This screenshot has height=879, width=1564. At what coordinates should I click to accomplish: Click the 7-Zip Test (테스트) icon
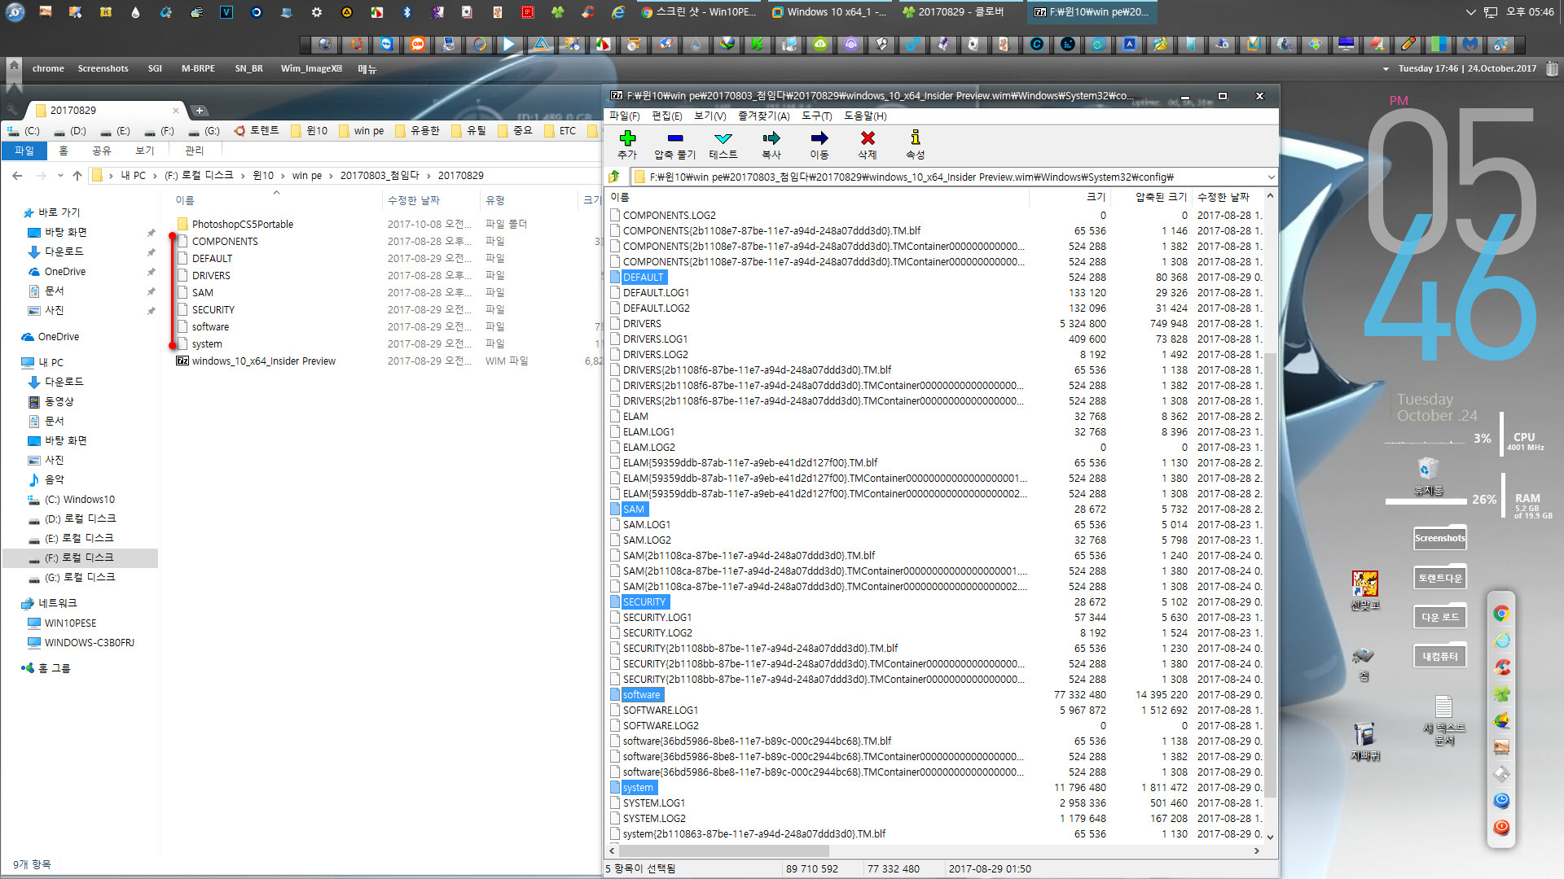pos(723,138)
